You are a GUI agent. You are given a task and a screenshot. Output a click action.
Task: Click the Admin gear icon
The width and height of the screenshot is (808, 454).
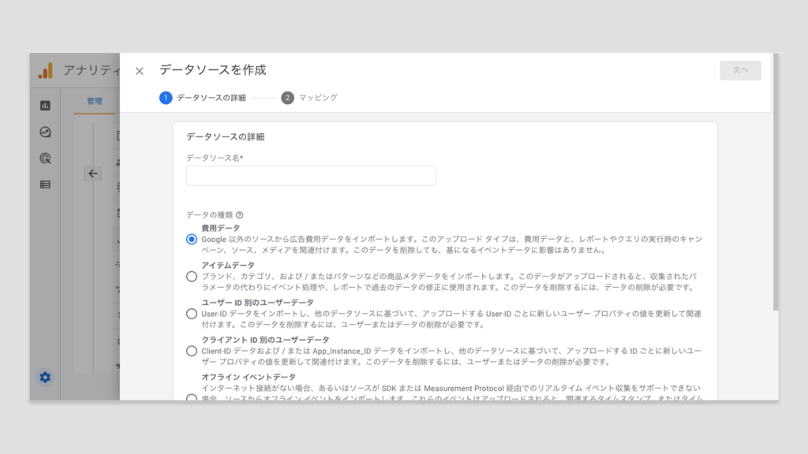point(45,378)
